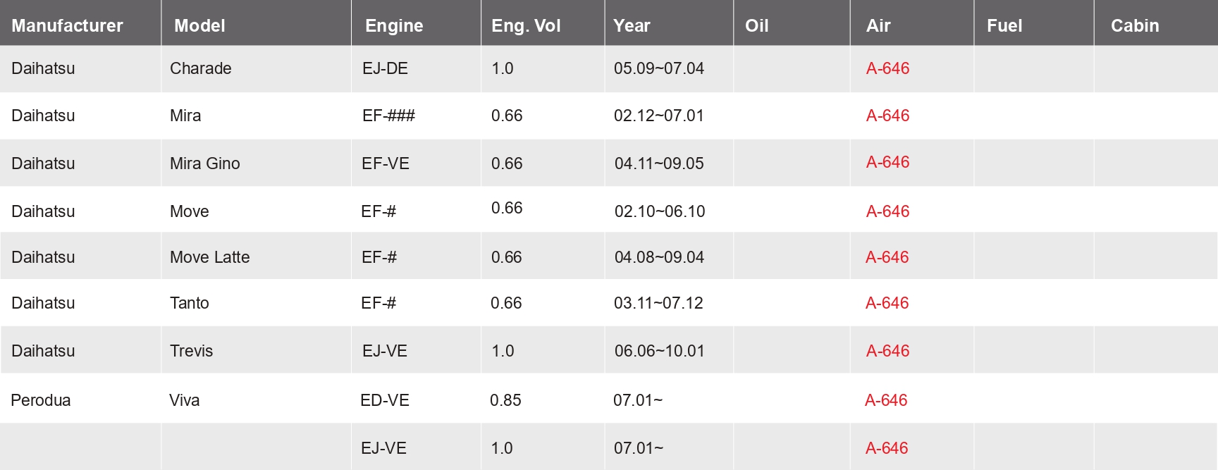Click the 05.09~07.04 year cell
This screenshot has width=1218, height=470.
[x=658, y=68]
